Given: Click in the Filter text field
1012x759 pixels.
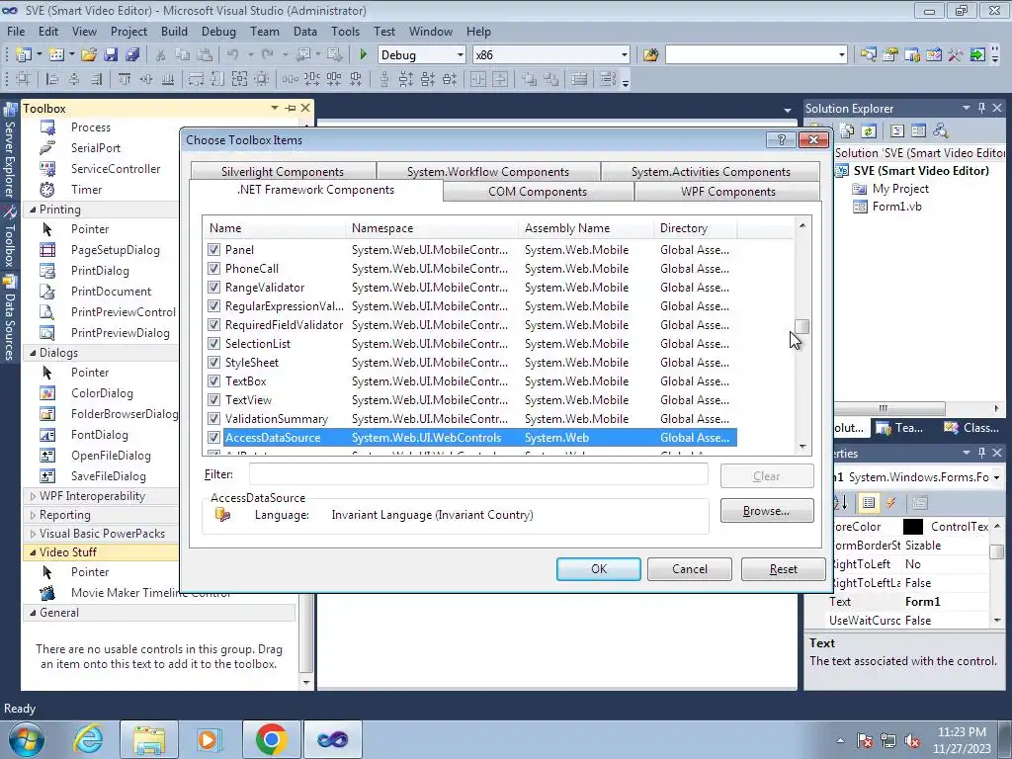Looking at the screenshot, I should point(478,474).
